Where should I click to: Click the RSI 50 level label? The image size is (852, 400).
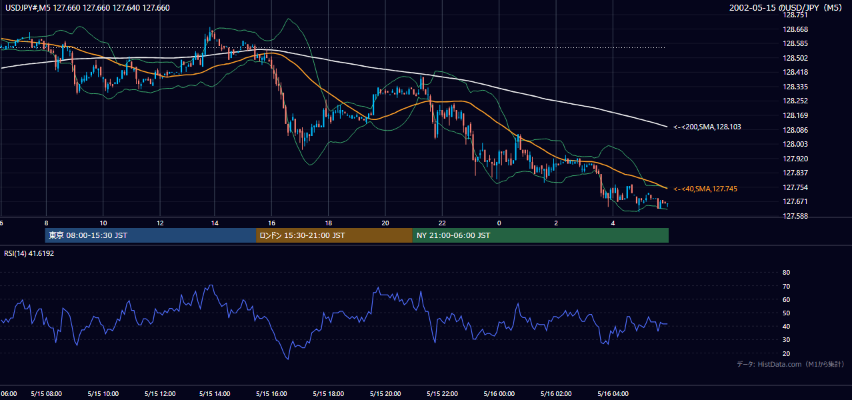pyautogui.click(x=786, y=313)
